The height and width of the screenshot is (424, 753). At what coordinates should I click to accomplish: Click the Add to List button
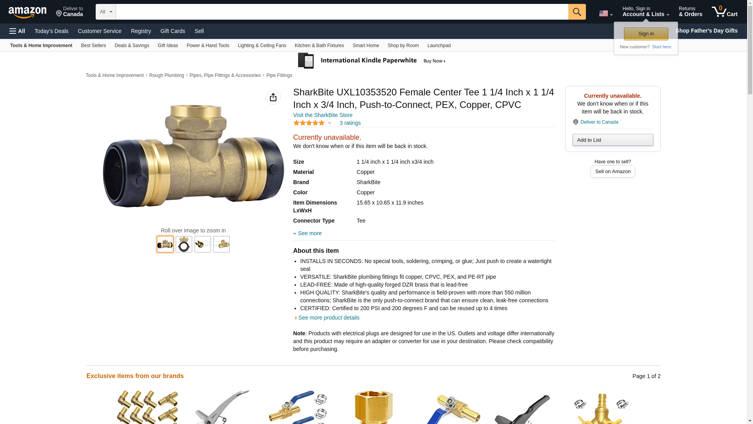click(613, 140)
